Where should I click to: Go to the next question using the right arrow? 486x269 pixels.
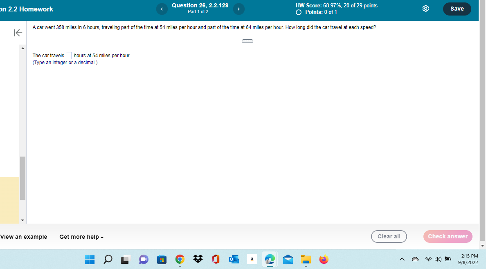tap(239, 9)
